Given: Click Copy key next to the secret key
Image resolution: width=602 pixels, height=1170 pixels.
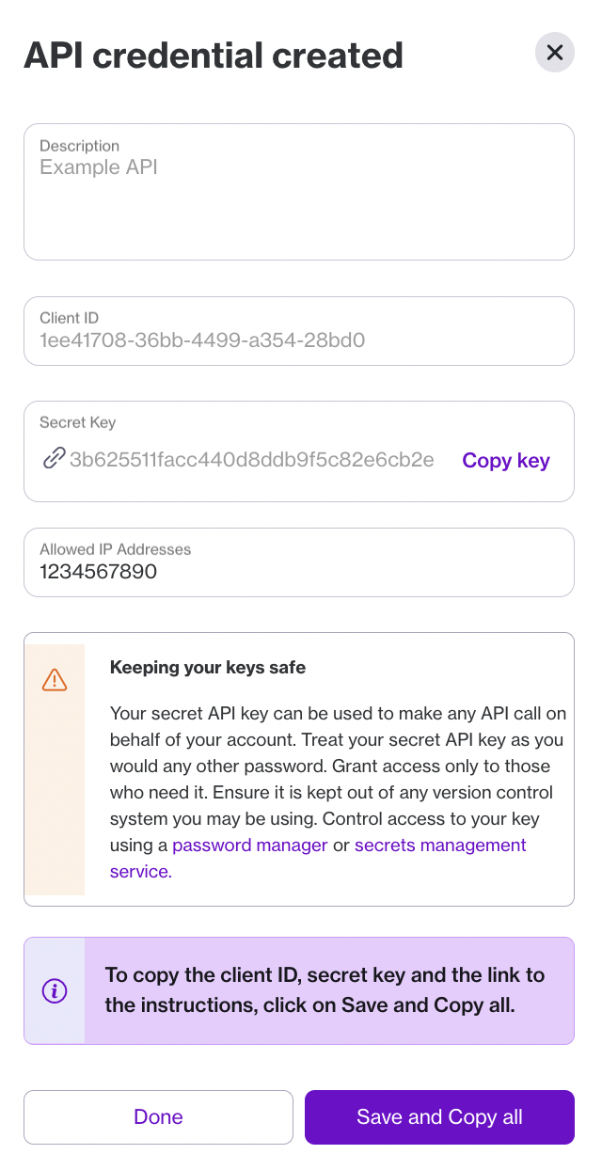Looking at the screenshot, I should [x=505, y=460].
